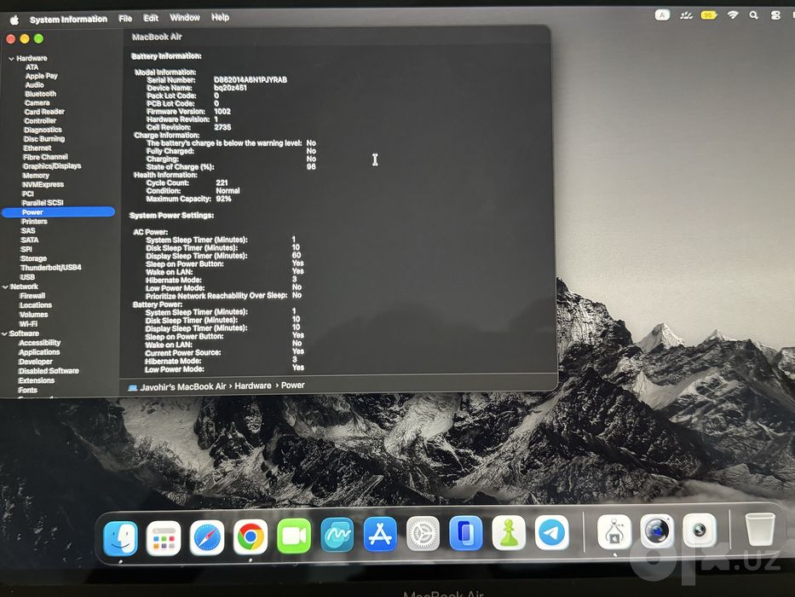Viewport: 795px width, 597px height.
Task: Open the Trash in the Dock
Action: [760, 530]
